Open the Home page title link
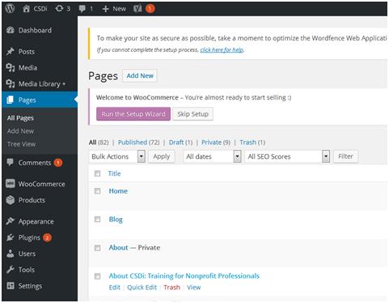Viewport: 389px width, 303px height. 118,191
